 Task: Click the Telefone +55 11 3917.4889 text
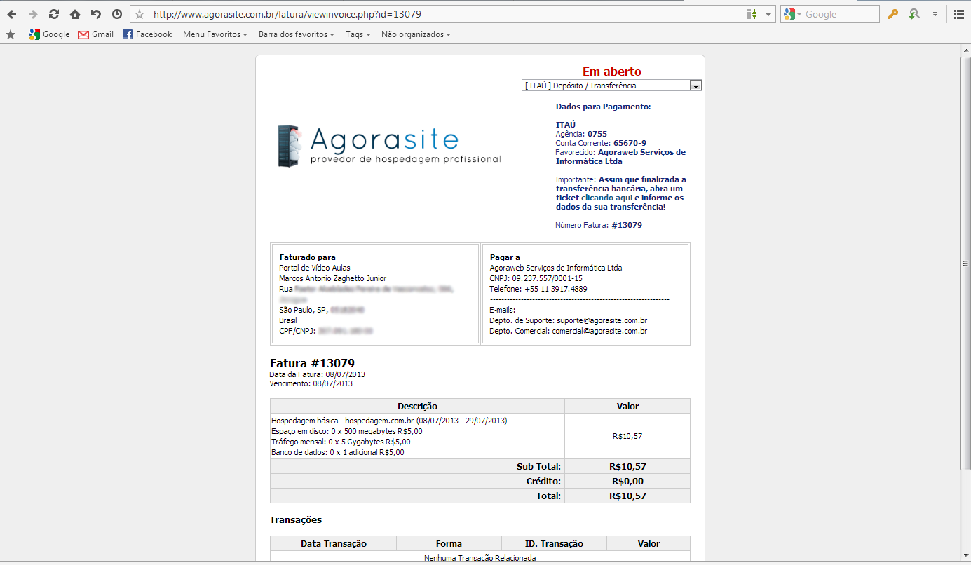tap(538, 289)
